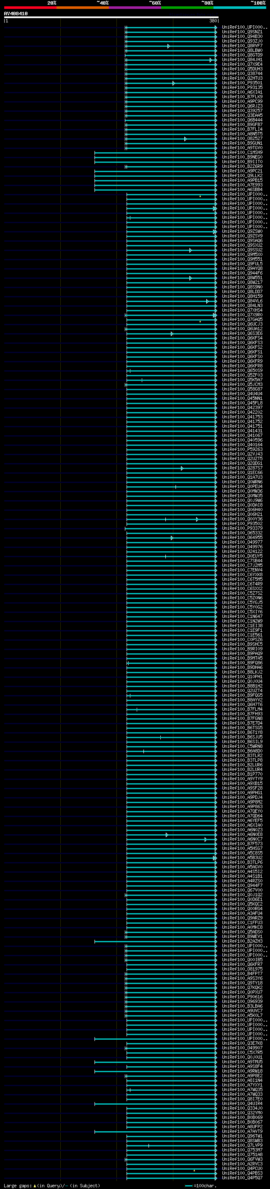Select the AV408410 query title

coord(16,14)
